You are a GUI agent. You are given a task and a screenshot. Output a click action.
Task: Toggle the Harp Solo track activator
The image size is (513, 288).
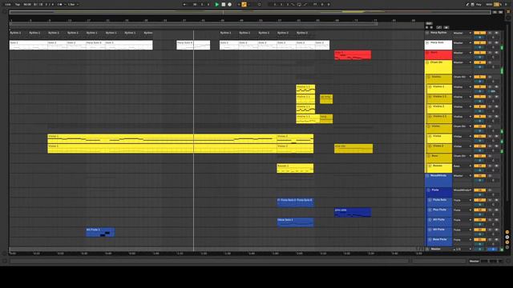point(479,42)
